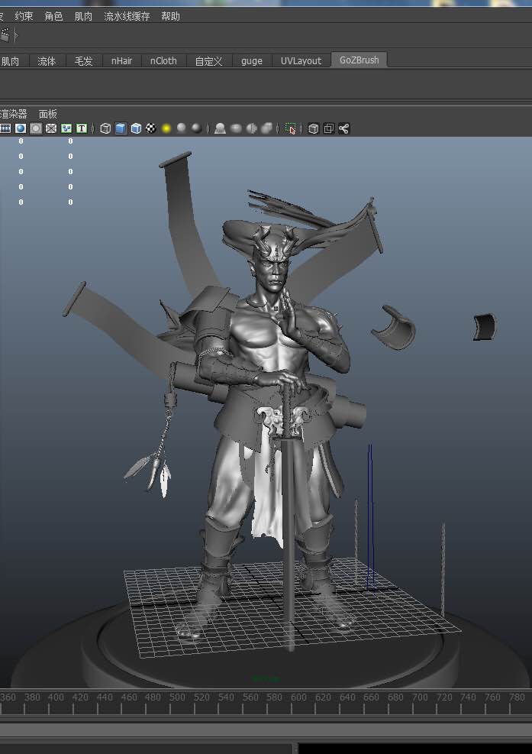Switch to the 流体 shelf tab
Viewport: 532px width, 754px height.
coord(47,61)
